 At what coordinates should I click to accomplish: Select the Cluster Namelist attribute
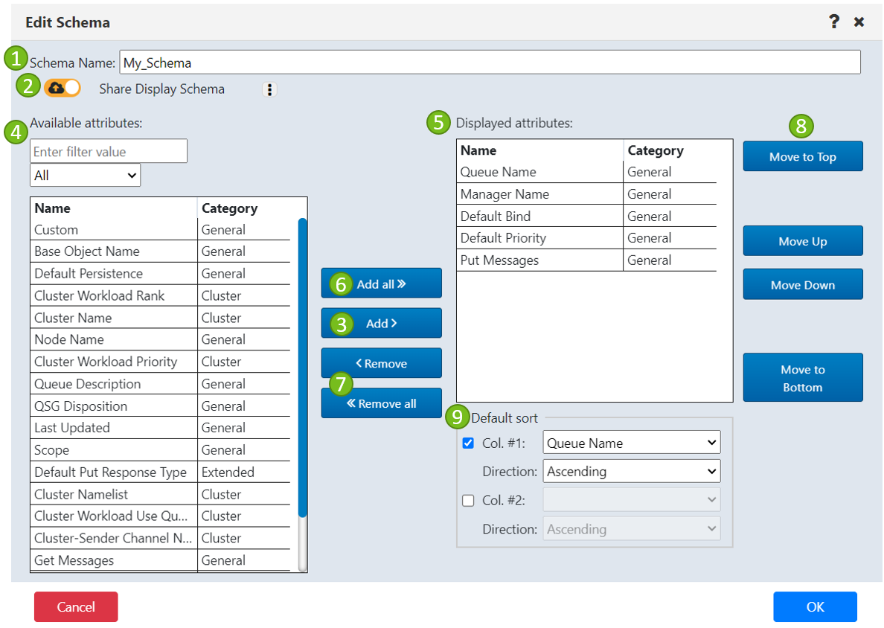point(160,494)
